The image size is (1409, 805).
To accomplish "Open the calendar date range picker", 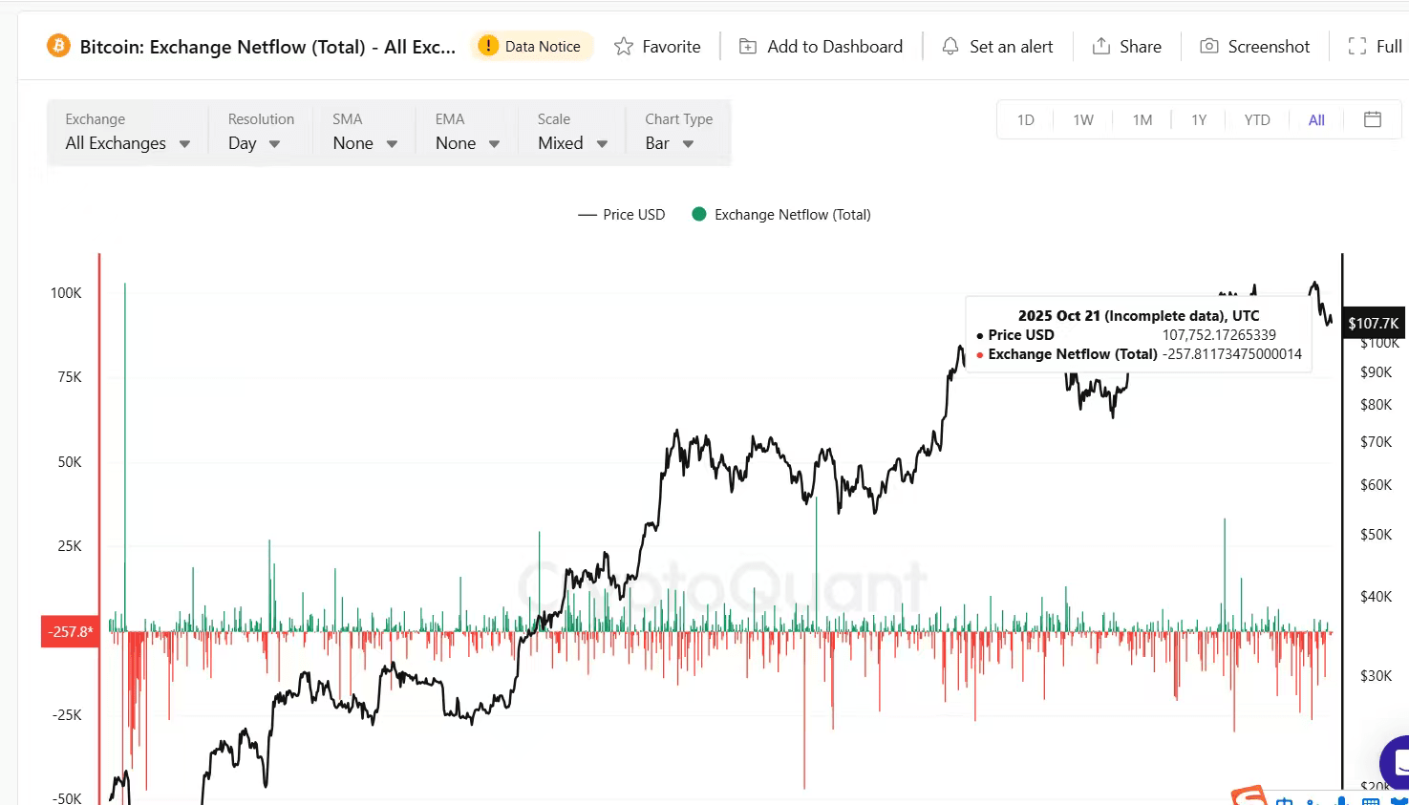I will coord(1373,119).
